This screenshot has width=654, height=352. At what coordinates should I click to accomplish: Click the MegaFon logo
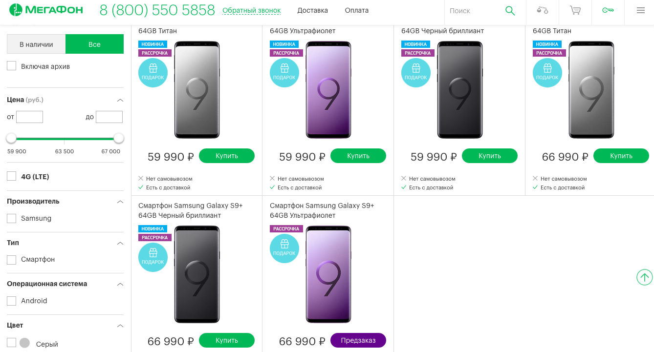[46, 10]
